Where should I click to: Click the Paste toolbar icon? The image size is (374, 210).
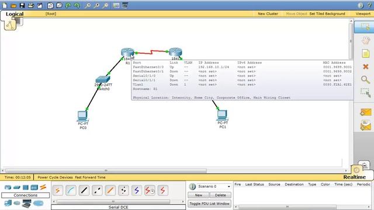(x=59, y=5)
